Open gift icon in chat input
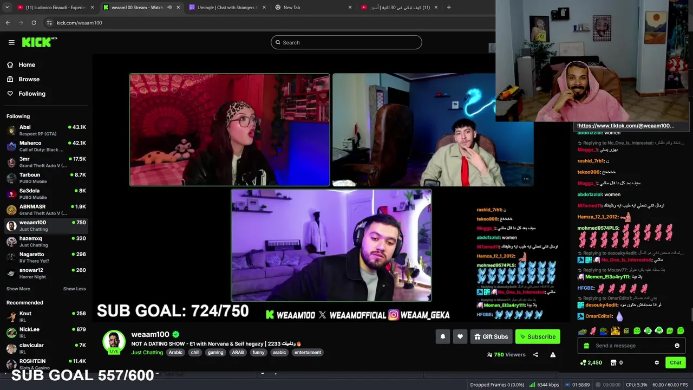This screenshot has width=693, height=390. [x=586, y=346]
